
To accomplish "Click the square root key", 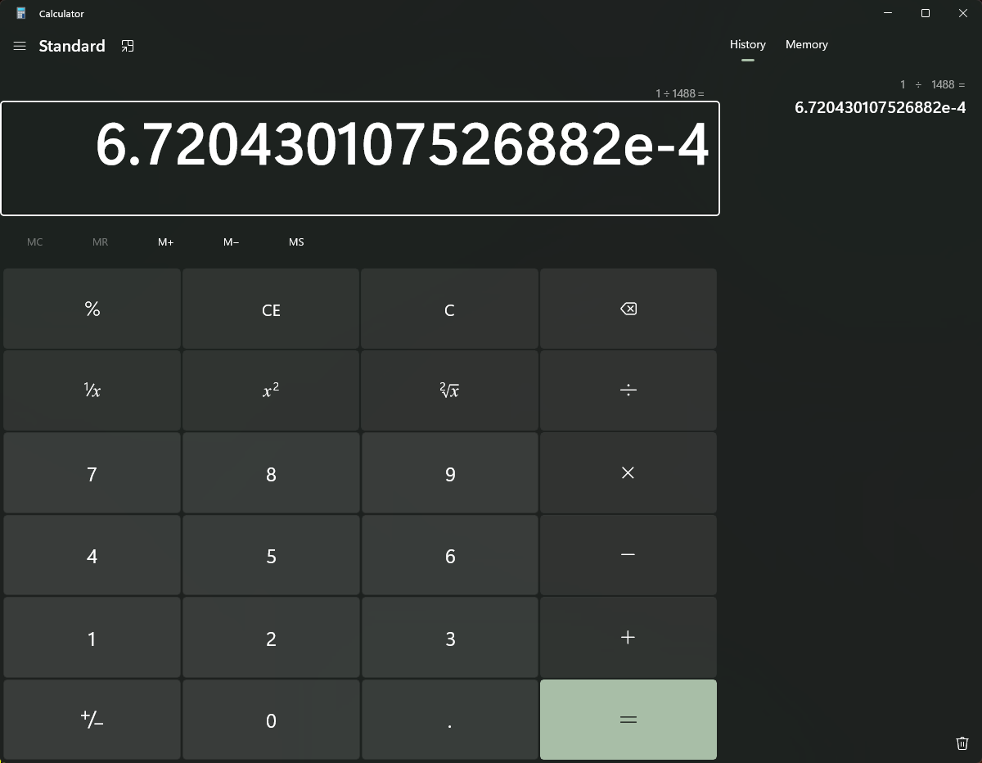I will click(x=449, y=391).
